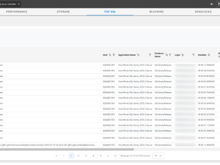Open the Application Name filter
The image size is (220, 165).
point(150,55)
